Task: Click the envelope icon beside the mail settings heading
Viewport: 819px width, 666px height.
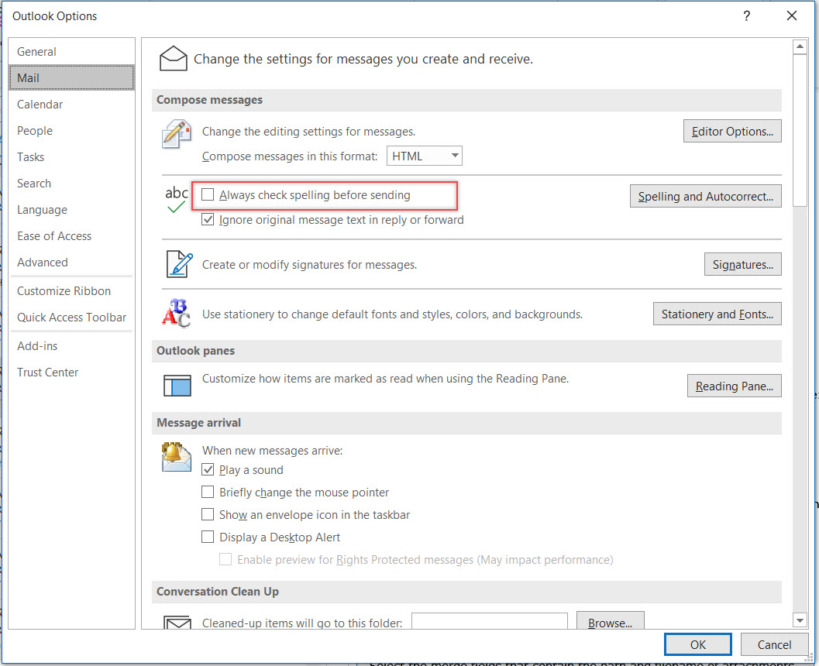Action: click(x=174, y=58)
